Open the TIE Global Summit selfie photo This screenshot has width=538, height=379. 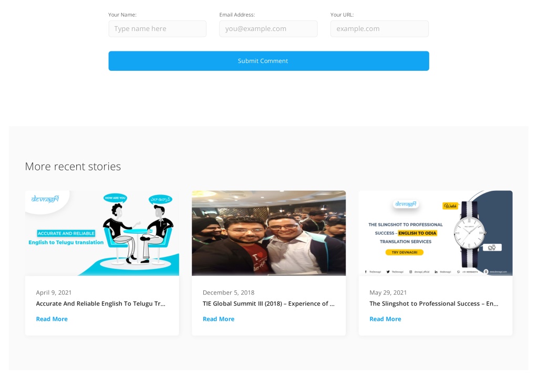pyautogui.click(x=268, y=233)
